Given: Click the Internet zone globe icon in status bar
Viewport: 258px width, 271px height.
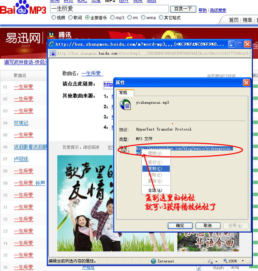Looking at the screenshot, I should click(153, 261).
